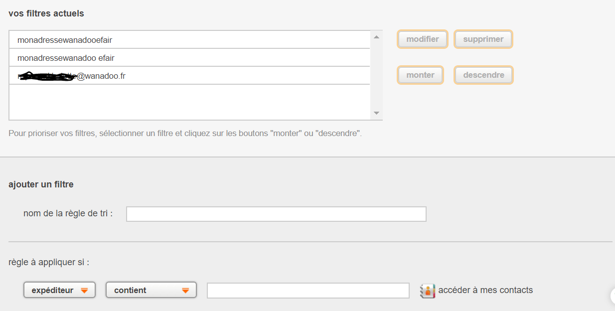Move the filter up with monter
Image resolution: width=615 pixels, height=311 pixels.
coord(420,75)
